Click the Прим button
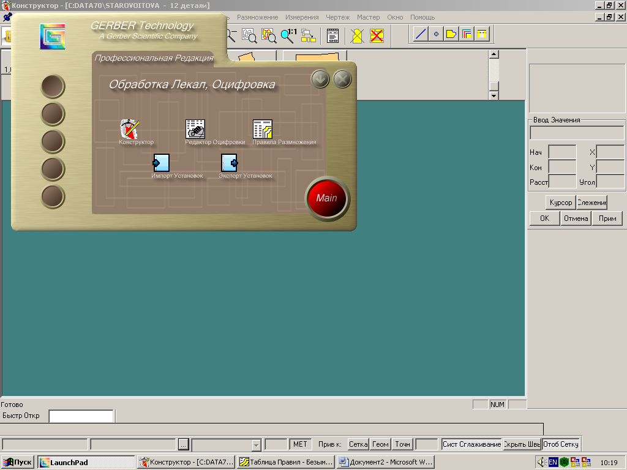The width and height of the screenshot is (627, 470). 607,218
